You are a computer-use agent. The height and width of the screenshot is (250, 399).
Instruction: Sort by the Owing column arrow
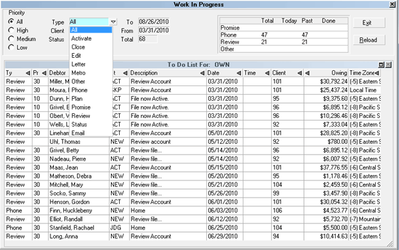307,73
